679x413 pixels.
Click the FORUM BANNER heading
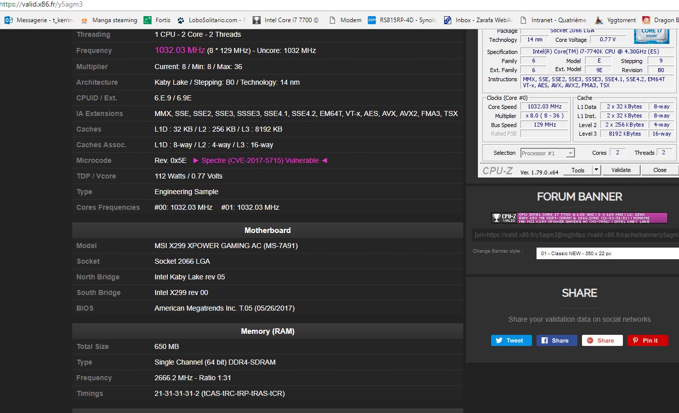coord(579,197)
